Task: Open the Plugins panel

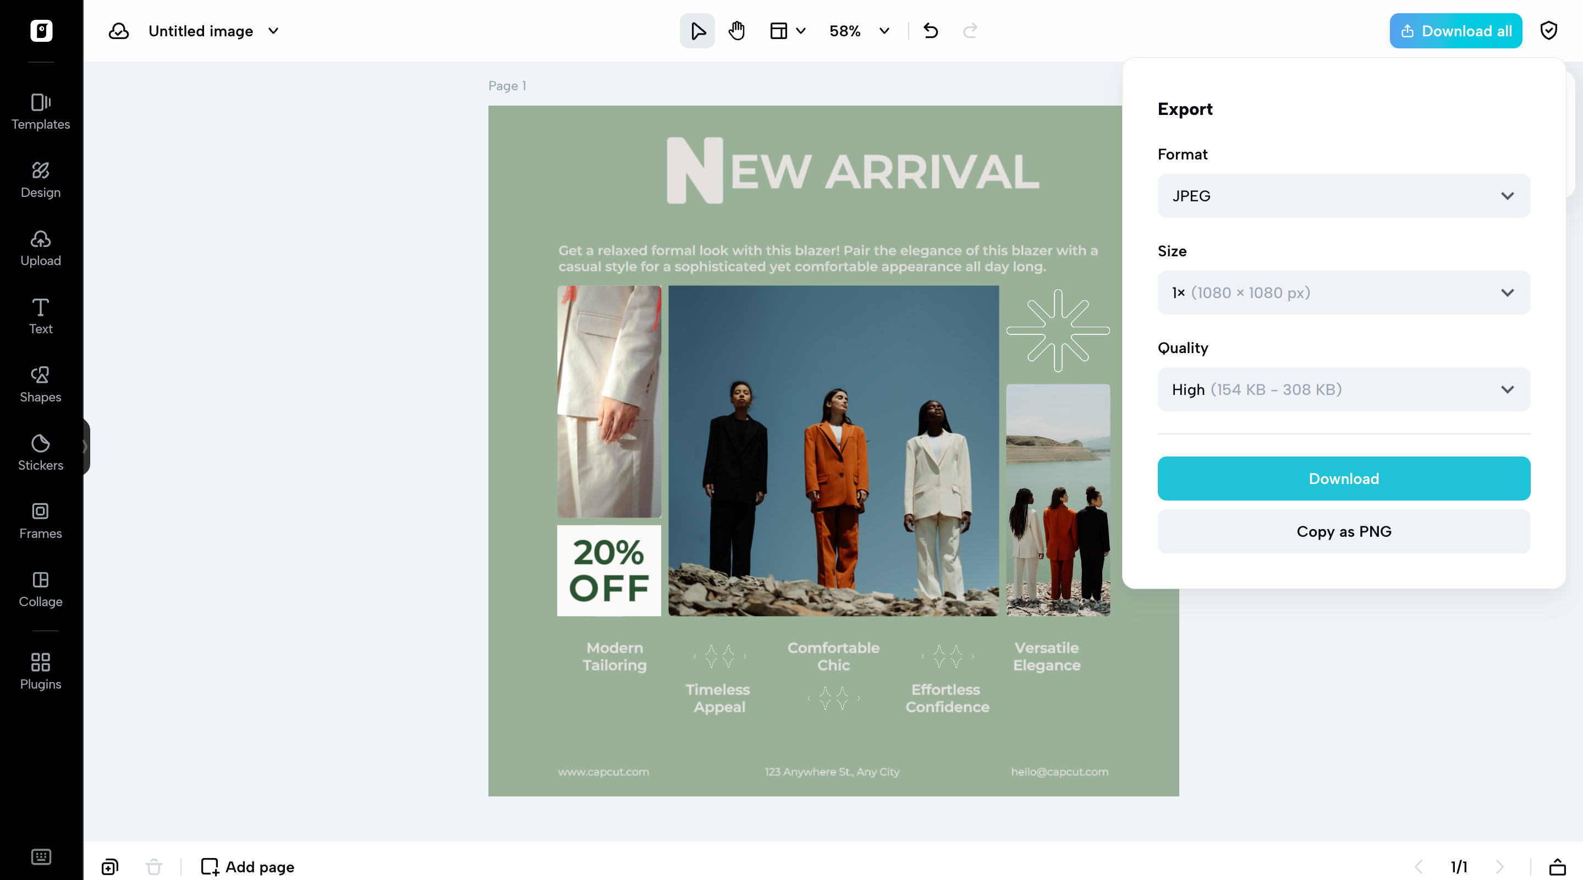Action: 41,672
